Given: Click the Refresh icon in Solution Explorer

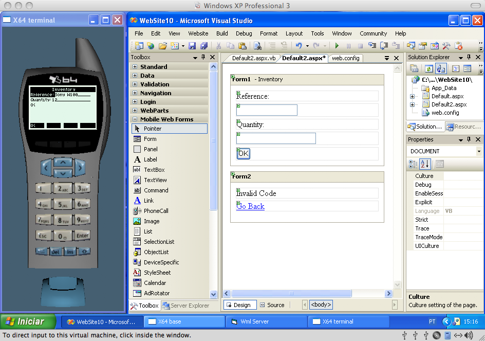Looking at the screenshot, I should click(428, 68).
